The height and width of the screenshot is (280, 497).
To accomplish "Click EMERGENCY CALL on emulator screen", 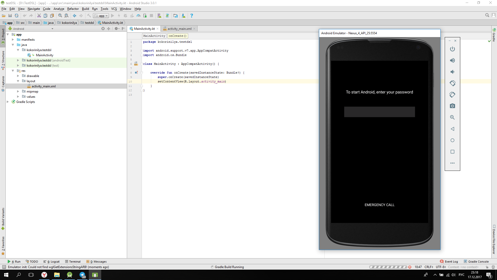I will (x=379, y=205).
